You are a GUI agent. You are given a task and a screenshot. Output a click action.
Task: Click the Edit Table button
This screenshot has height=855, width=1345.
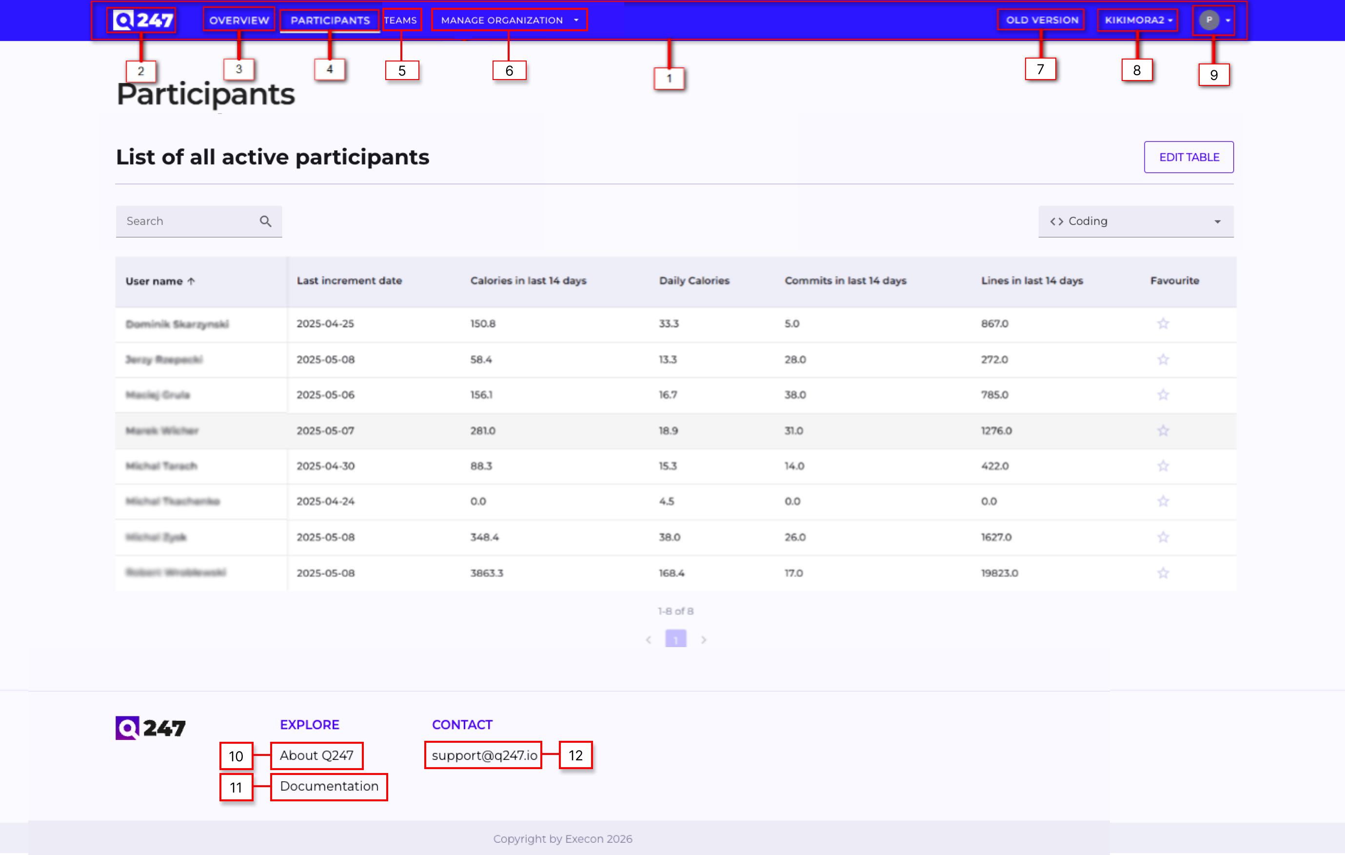click(1188, 157)
